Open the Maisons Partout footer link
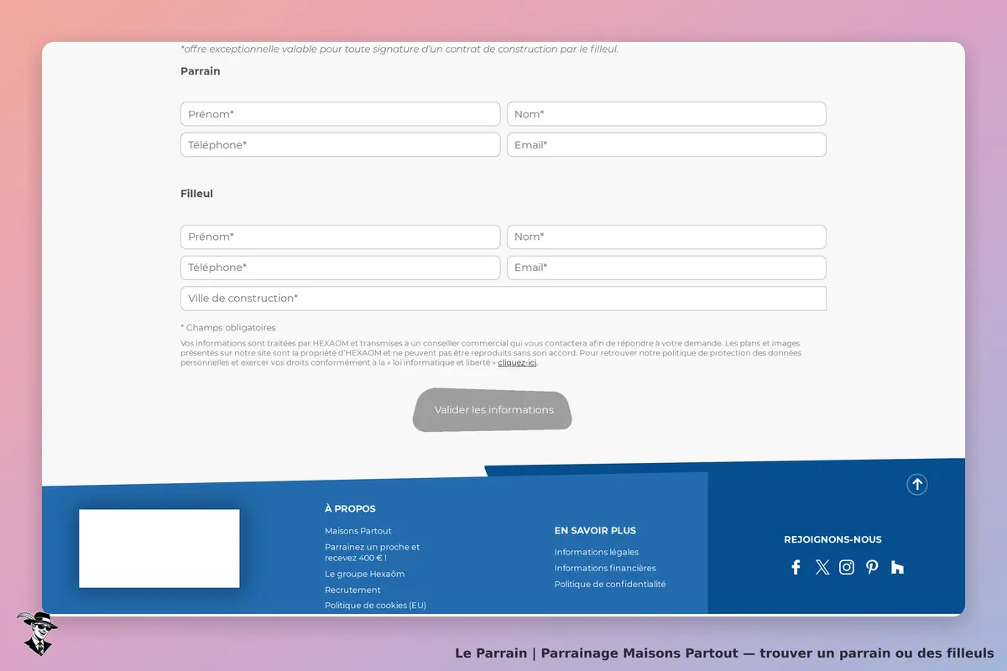Viewport: 1007px width, 671px height. [358, 531]
